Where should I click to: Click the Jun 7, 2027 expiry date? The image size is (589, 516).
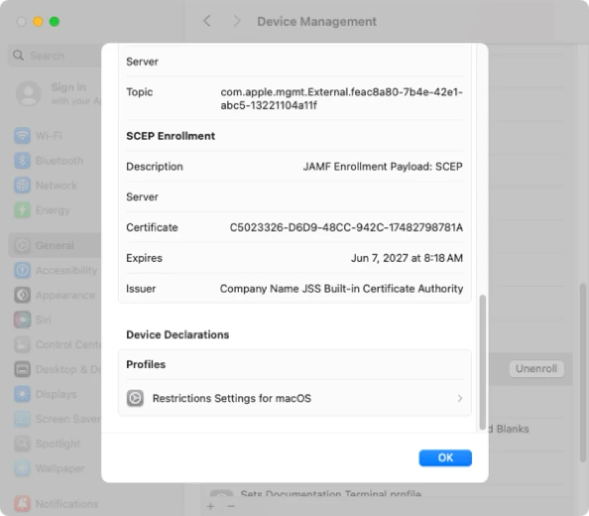click(407, 258)
